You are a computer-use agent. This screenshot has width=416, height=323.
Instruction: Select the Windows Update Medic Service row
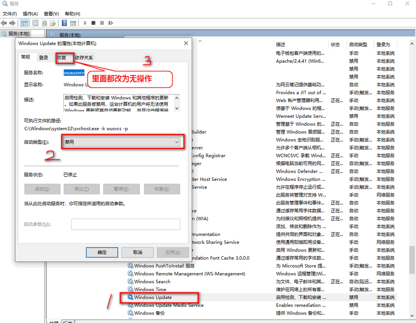[262, 305]
